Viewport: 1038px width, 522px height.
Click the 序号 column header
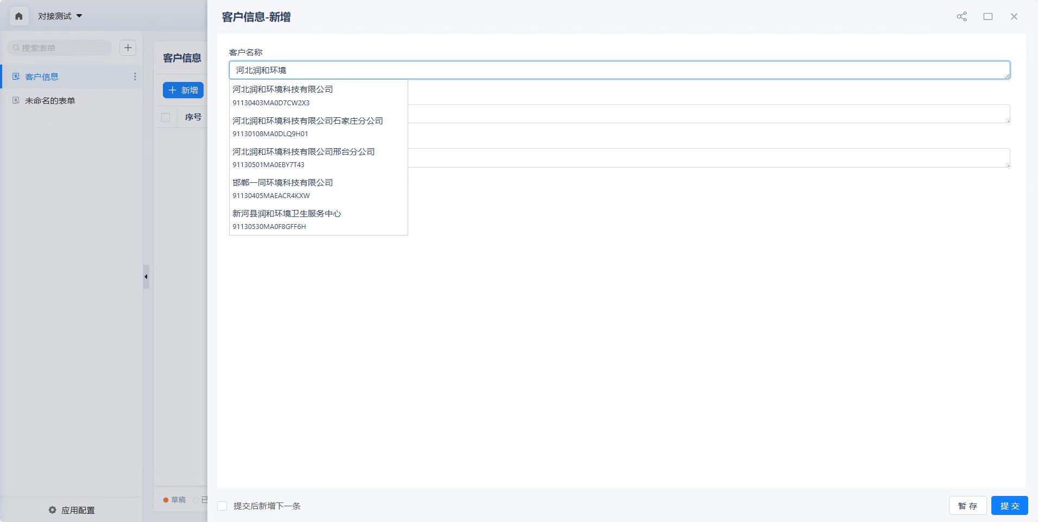(193, 117)
